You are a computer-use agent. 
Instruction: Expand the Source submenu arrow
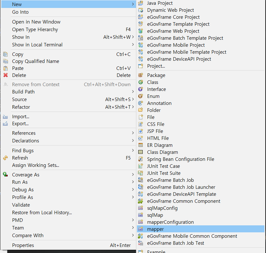133,99
